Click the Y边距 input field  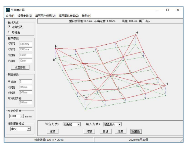(26, 61)
